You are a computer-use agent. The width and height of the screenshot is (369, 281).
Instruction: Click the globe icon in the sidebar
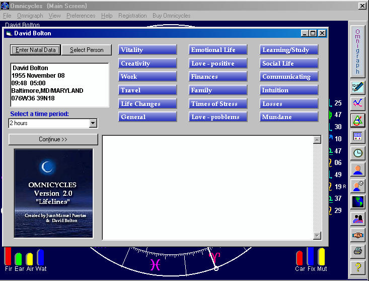pos(358,202)
